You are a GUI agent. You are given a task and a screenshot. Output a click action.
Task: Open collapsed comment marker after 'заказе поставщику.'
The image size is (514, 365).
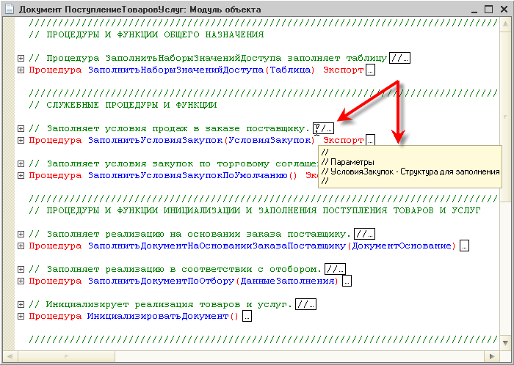click(x=323, y=128)
